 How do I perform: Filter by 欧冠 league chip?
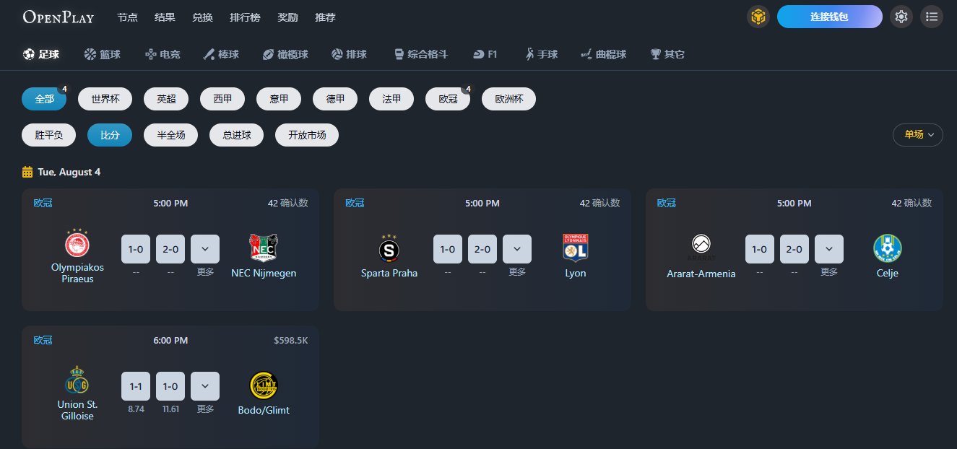(448, 99)
